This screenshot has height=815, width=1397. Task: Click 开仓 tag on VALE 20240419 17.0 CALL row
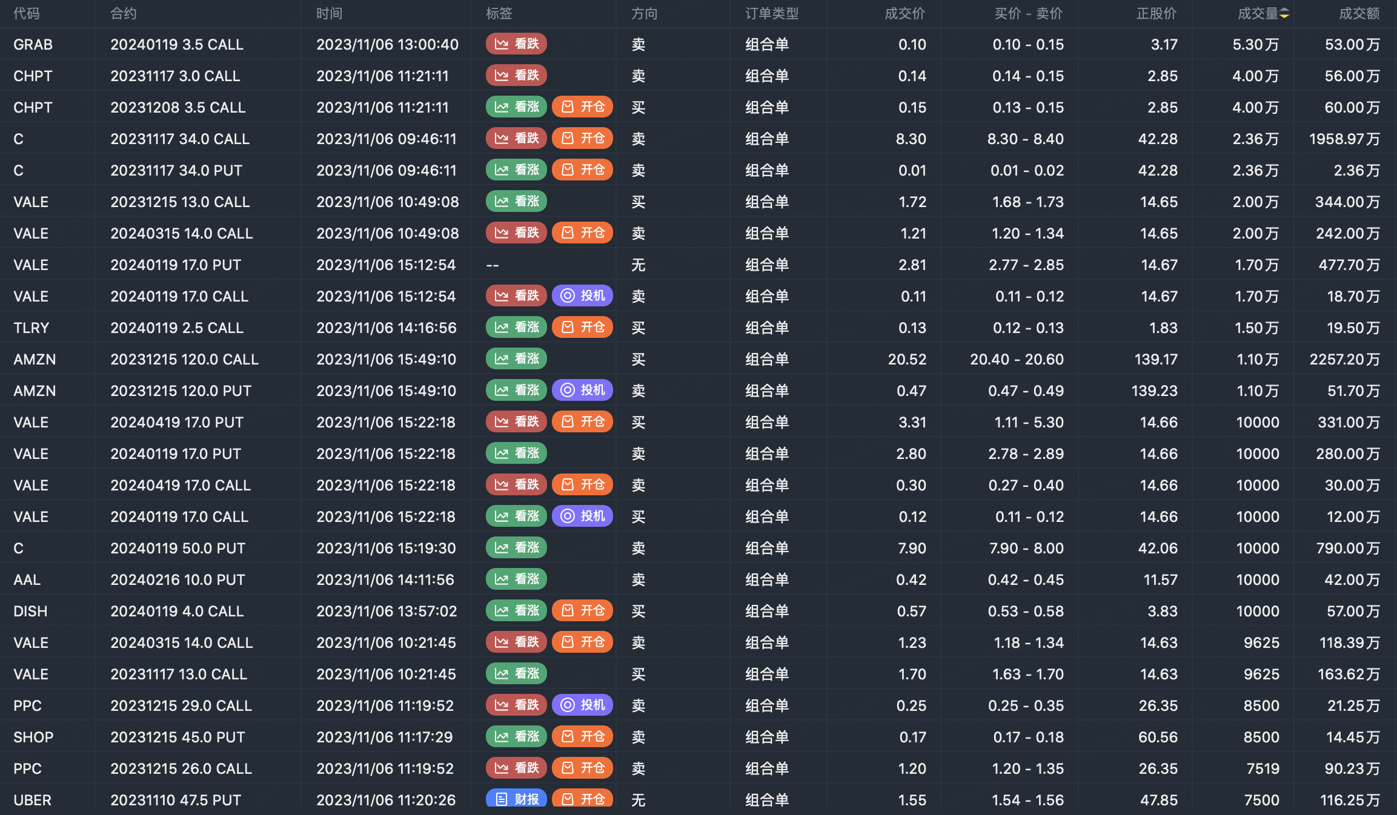[x=583, y=484]
